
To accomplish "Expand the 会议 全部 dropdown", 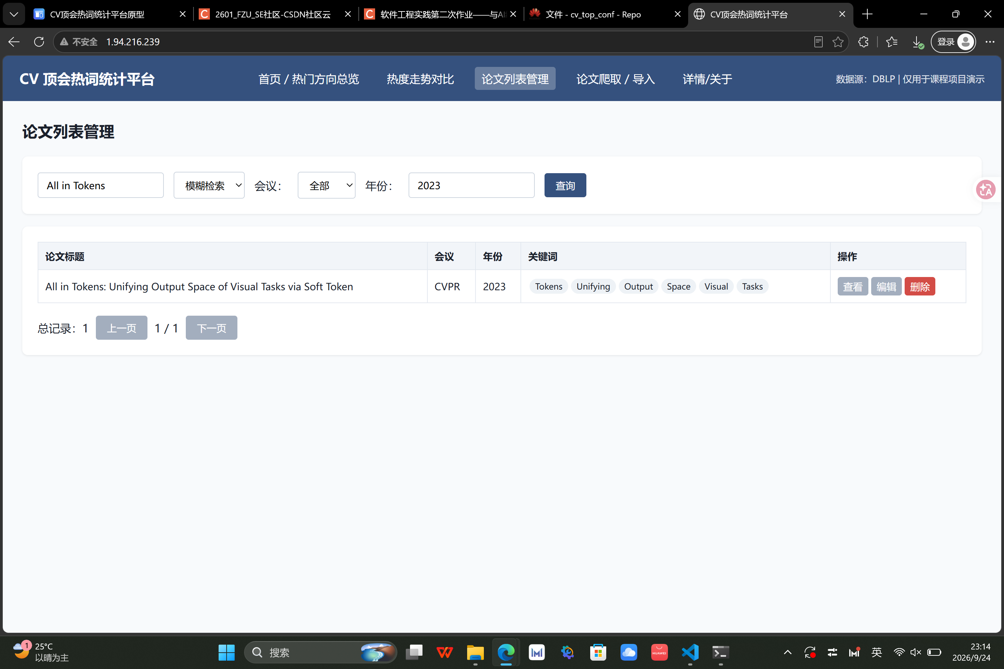I will point(327,185).
